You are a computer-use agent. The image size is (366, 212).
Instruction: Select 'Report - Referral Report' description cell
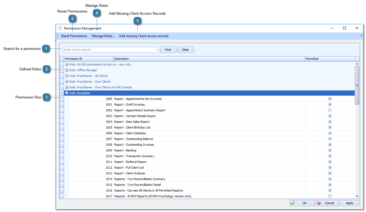209,162
